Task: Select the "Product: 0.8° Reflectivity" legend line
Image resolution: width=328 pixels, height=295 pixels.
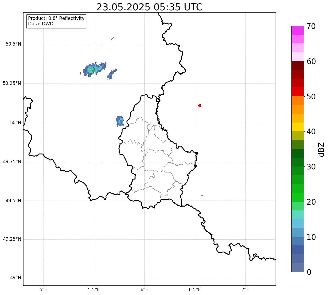Action: click(x=56, y=18)
